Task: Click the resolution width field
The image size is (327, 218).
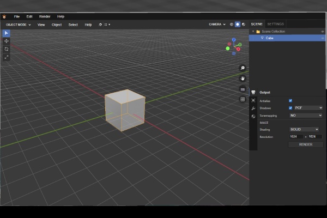Action: [296, 137]
